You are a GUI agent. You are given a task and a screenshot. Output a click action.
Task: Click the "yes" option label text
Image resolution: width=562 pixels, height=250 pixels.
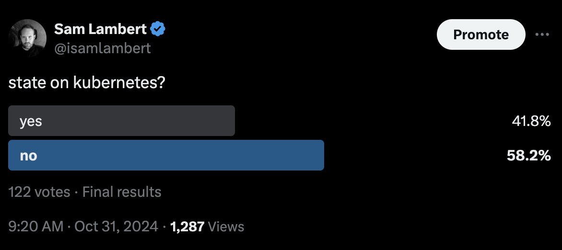coord(31,121)
